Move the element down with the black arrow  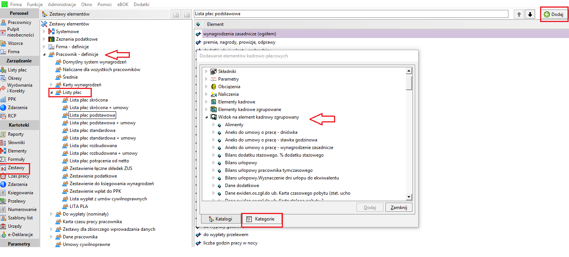click(x=530, y=14)
